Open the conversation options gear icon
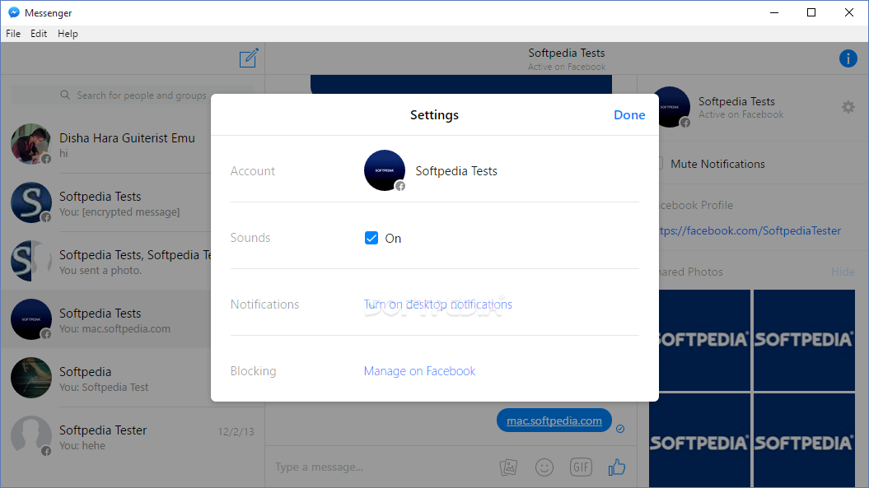 tap(848, 107)
